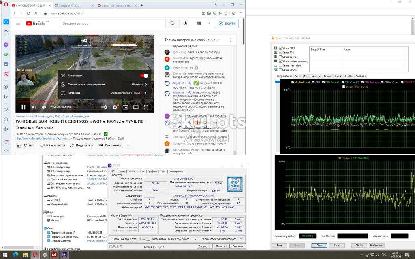Enable the Stress local disks checkbox
Screen dimensions: 415x259
tap(280, 66)
